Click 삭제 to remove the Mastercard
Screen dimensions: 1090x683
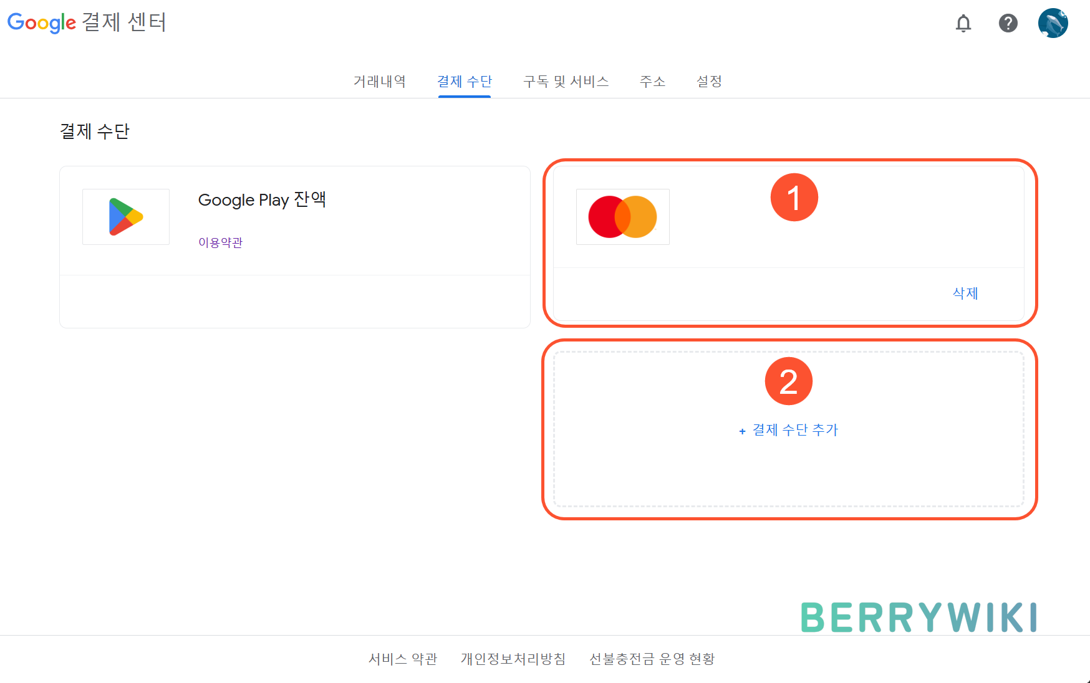(965, 294)
